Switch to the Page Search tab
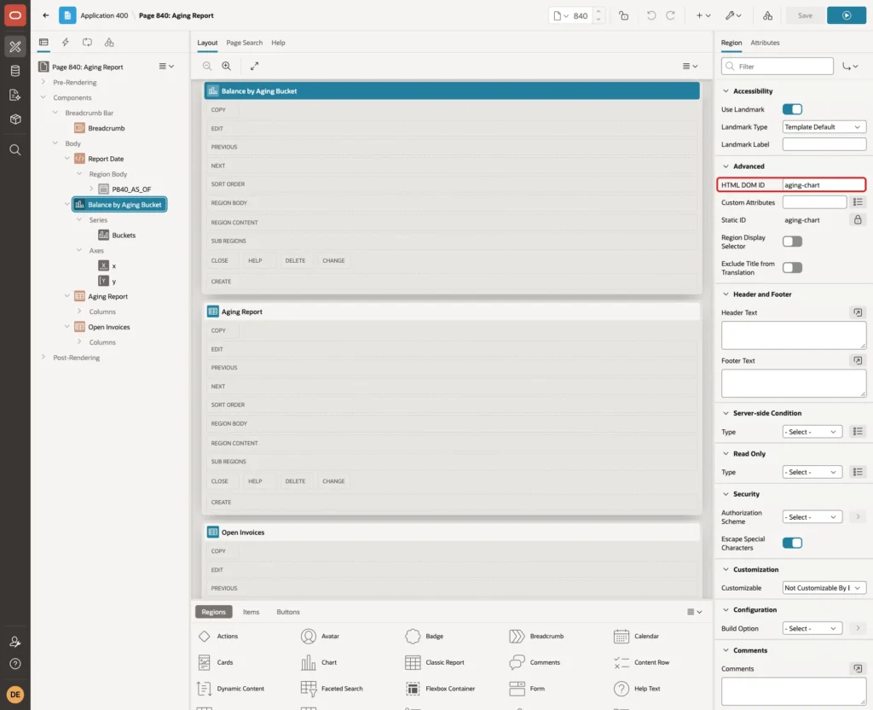This screenshot has height=710, width=873. tap(244, 43)
